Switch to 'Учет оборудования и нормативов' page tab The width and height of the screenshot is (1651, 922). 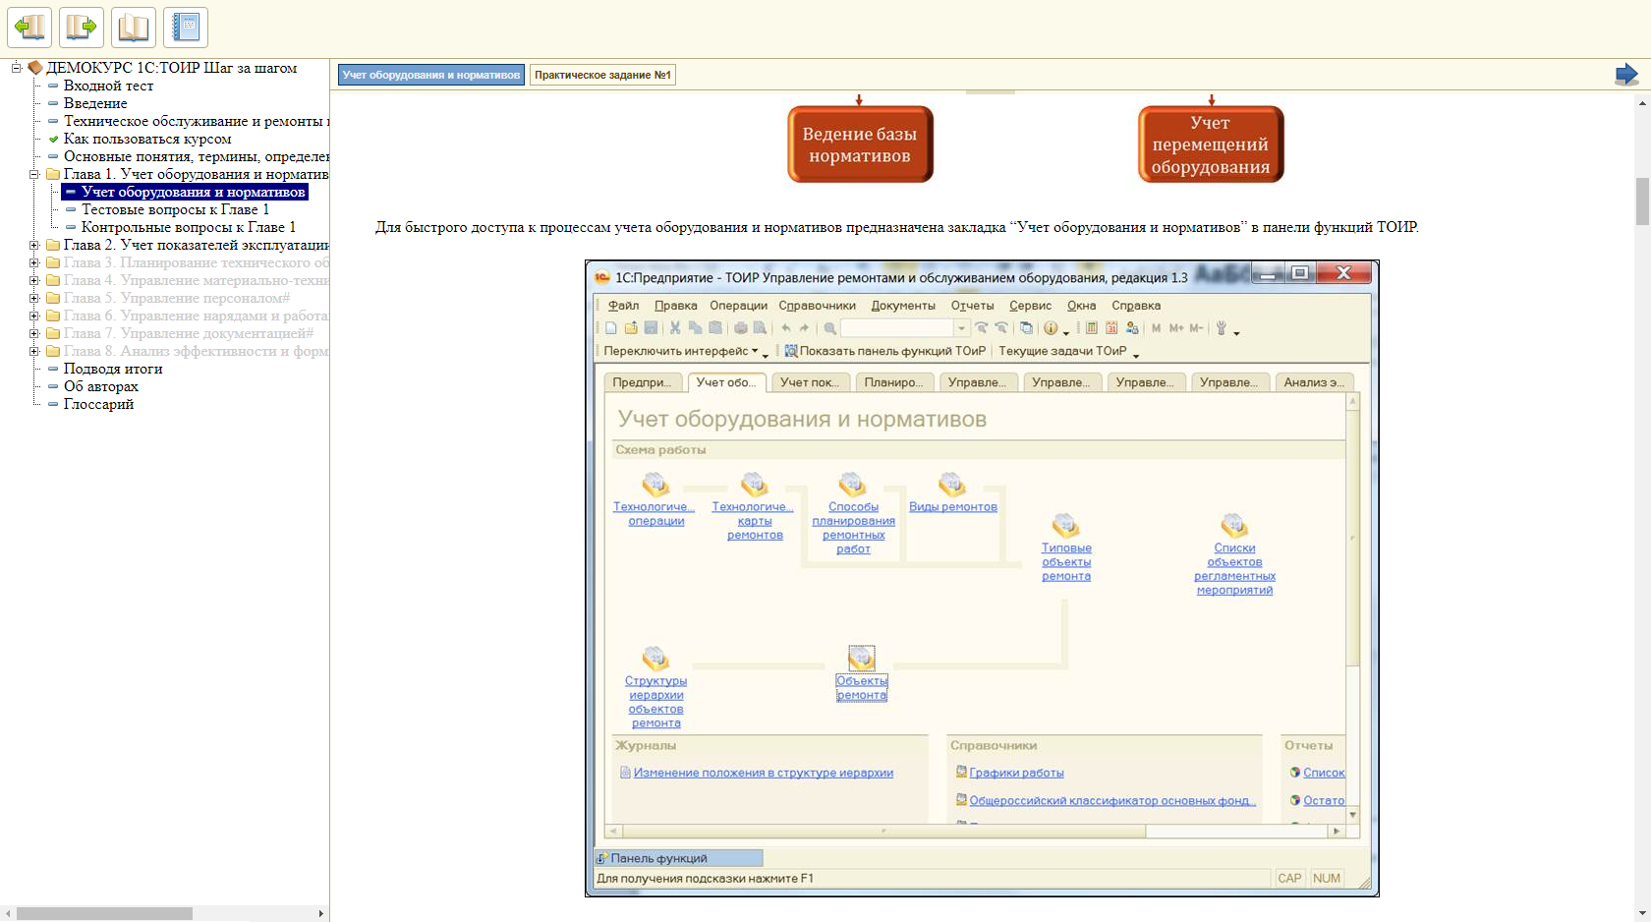click(x=431, y=75)
